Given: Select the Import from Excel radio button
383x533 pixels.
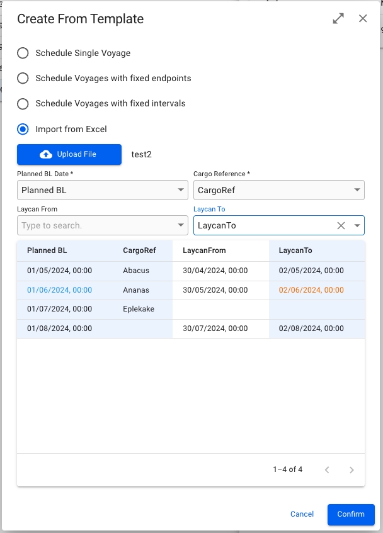Looking at the screenshot, I should coord(23,129).
